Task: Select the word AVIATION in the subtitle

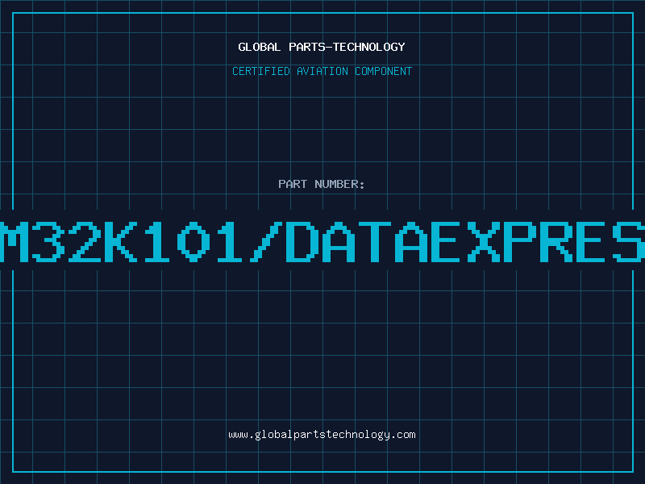Action: click(x=321, y=72)
